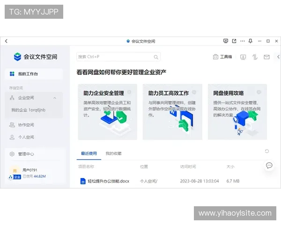Click the docx file icon
This screenshot has height=225, width=281.
pyautogui.click(x=83, y=181)
